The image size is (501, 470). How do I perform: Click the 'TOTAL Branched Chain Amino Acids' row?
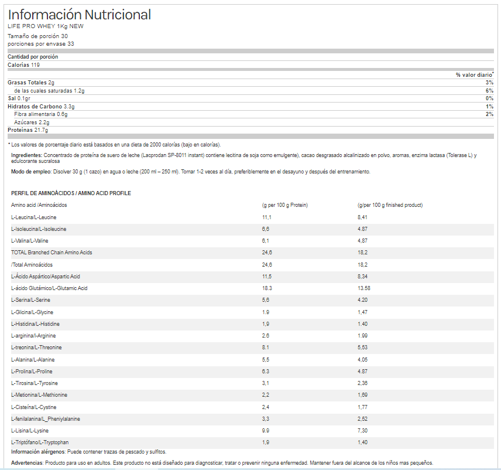point(52,253)
